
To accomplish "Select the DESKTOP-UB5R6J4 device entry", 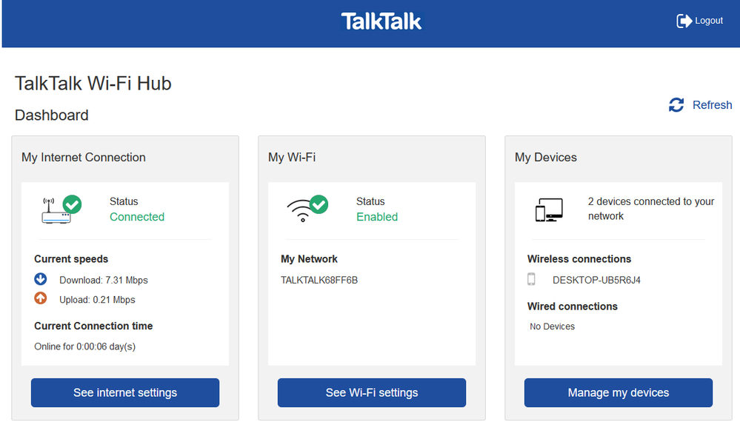I will coord(596,281).
